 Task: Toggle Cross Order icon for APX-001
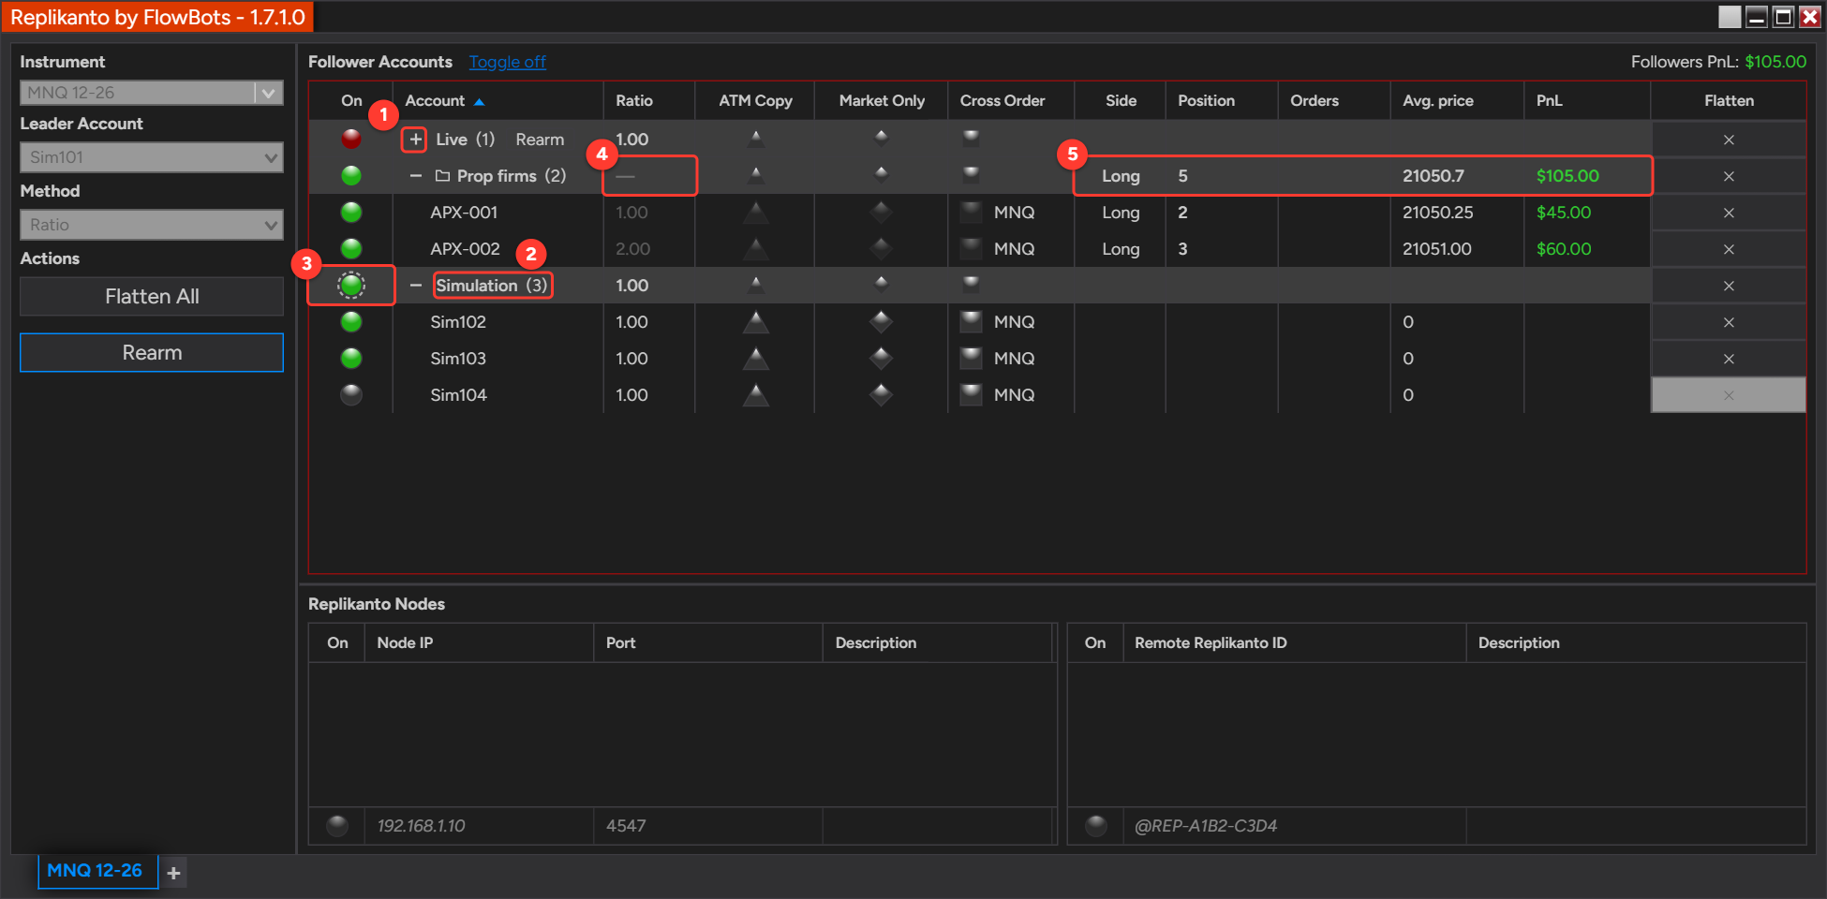(x=972, y=212)
